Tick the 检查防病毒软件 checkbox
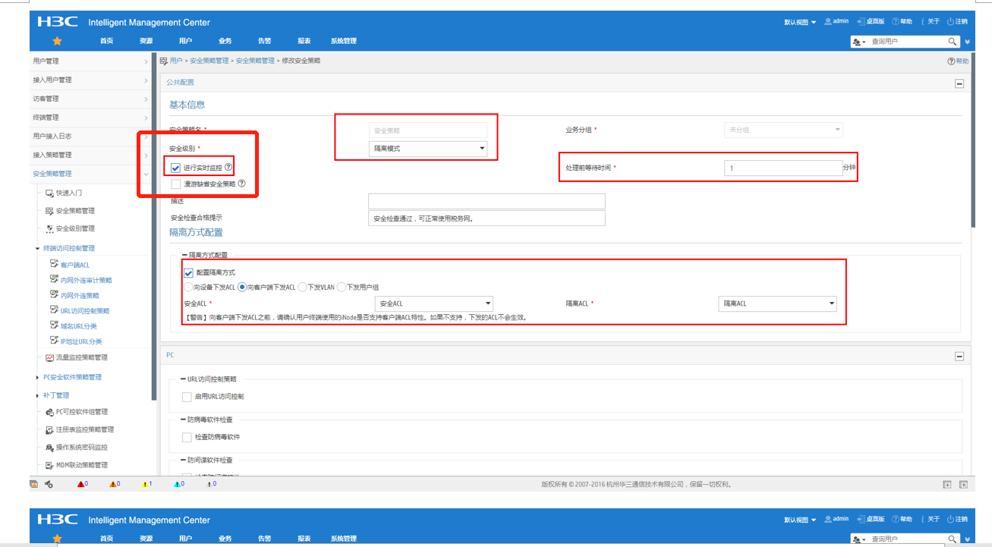Screen dimensions: 992x547 click(x=187, y=437)
